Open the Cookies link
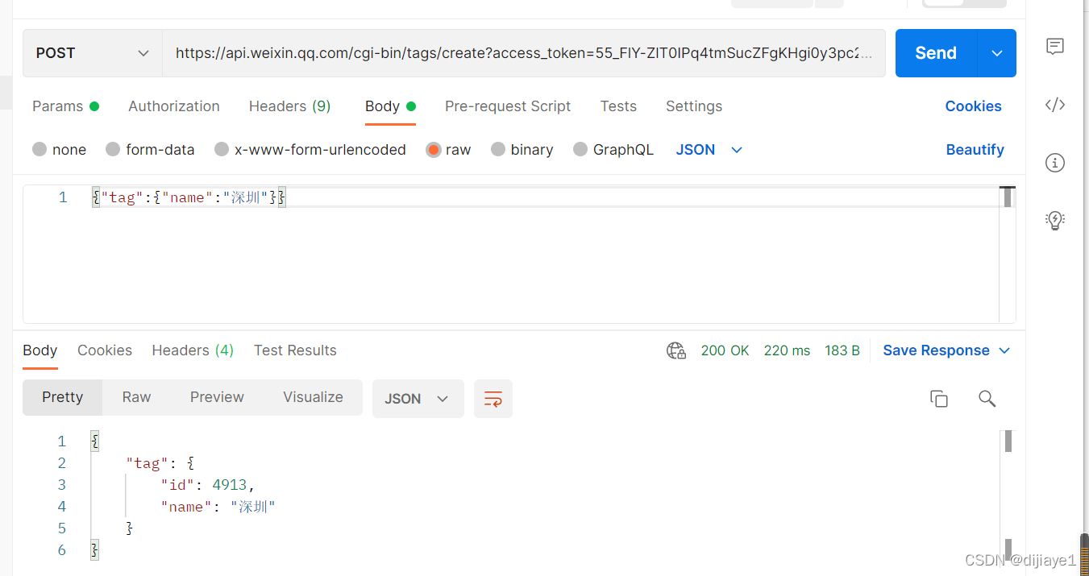This screenshot has height=576, width=1089. point(974,106)
